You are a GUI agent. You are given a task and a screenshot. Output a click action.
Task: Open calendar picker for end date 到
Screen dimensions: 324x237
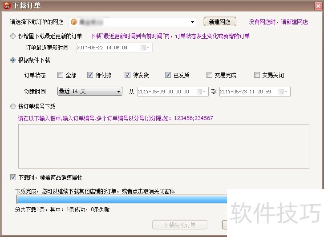coord(283,92)
